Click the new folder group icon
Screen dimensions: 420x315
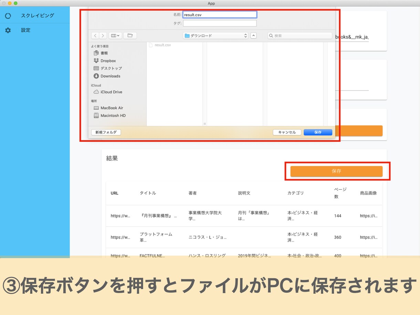[x=130, y=35]
